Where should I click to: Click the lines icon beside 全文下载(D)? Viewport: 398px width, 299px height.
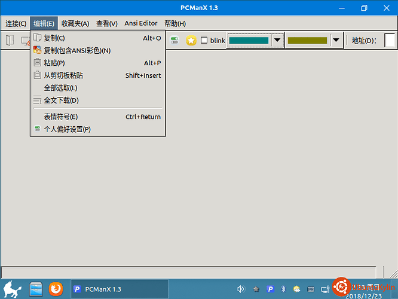click(37, 100)
